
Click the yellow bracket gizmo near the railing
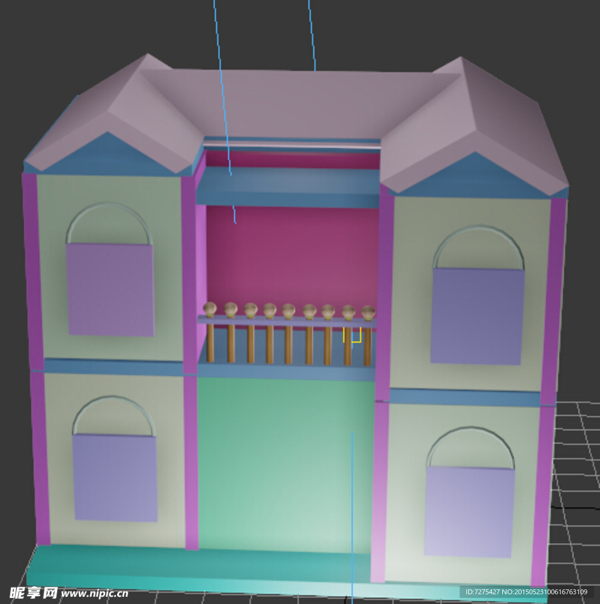pos(353,336)
